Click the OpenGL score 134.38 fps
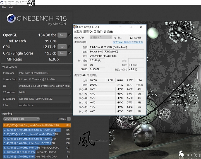The image size is (201, 159). coord(47,35)
